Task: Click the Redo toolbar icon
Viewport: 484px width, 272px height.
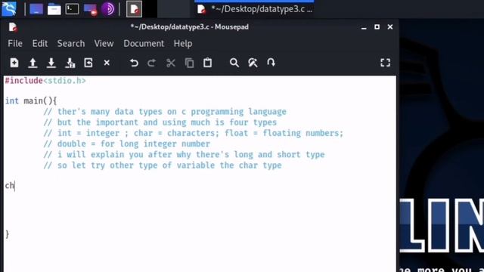Action: [x=151, y=63]
